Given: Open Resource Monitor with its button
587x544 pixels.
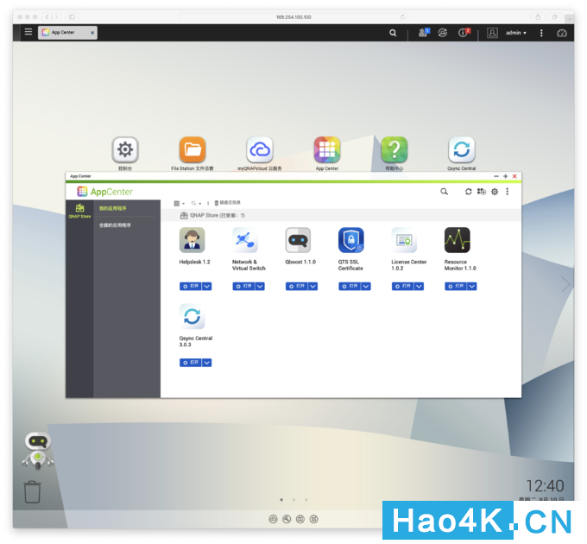Looking at the screenshot, I should click(456, 287).
